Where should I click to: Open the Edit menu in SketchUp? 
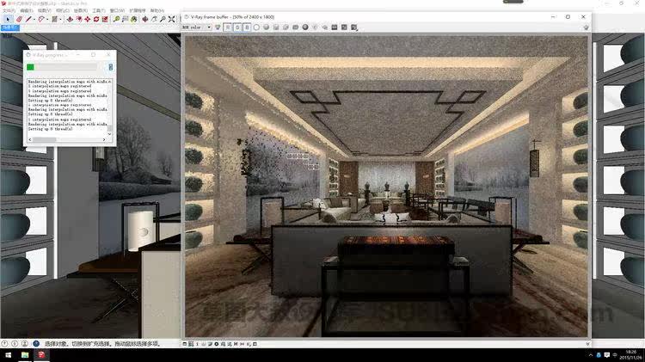[x=27, y=10]
